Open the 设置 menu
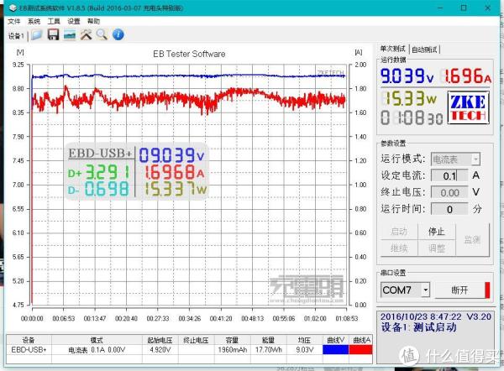The image size is (504, 371). pos(74,22)
